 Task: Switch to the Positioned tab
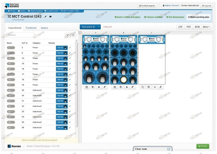click(x=31, y=28)
